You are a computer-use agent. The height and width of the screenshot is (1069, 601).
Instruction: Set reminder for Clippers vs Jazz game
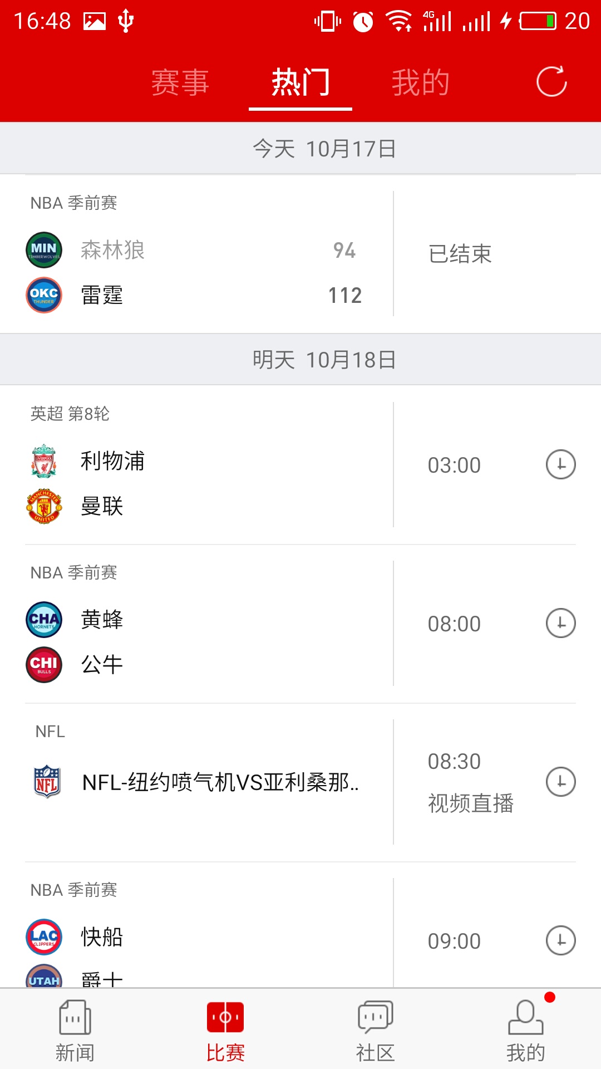coord(560,940)
